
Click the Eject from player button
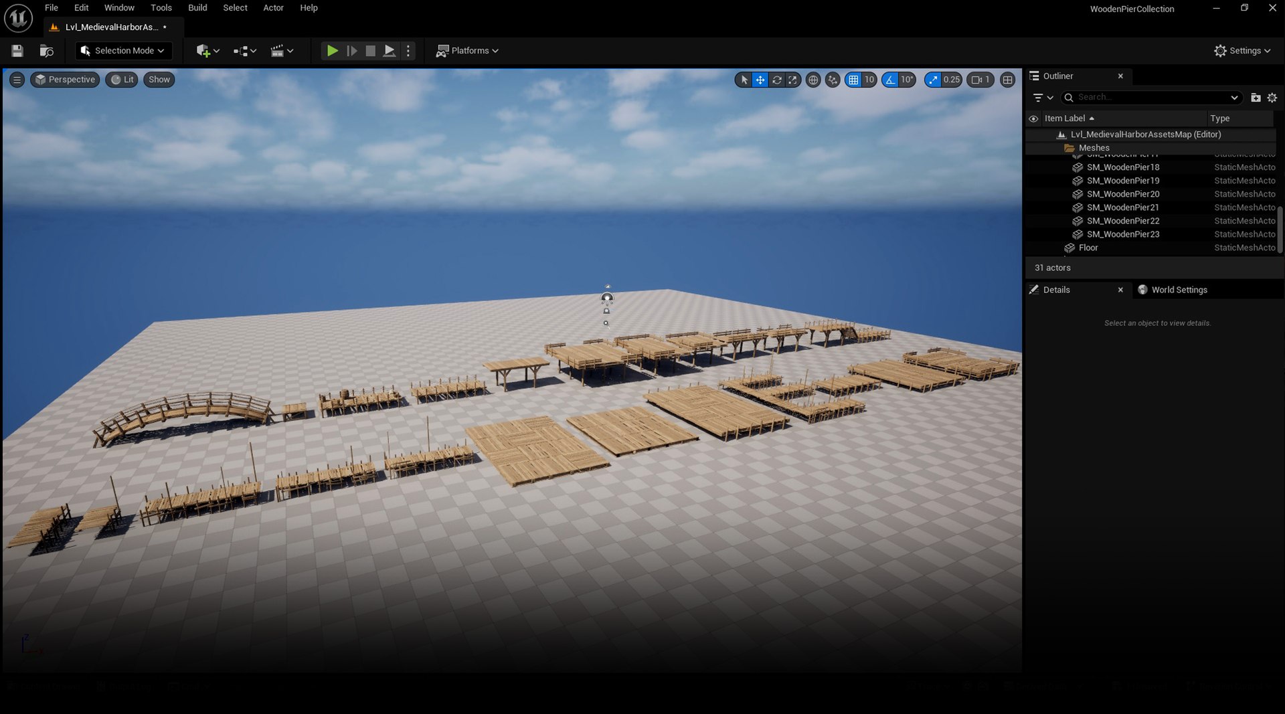point(389,51)
